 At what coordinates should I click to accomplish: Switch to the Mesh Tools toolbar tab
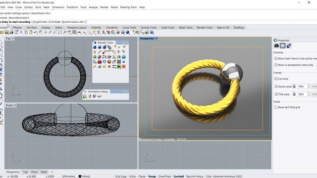186,28
